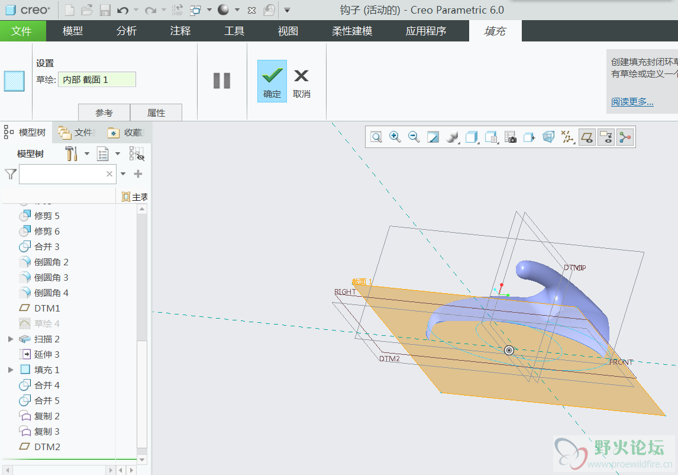Open the 参考 panel tab

(x=104, y=113)
